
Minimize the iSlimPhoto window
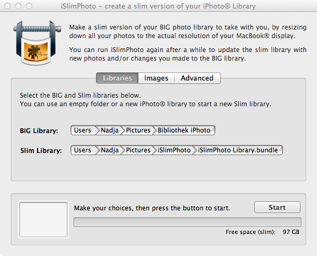tap(18, 6)
